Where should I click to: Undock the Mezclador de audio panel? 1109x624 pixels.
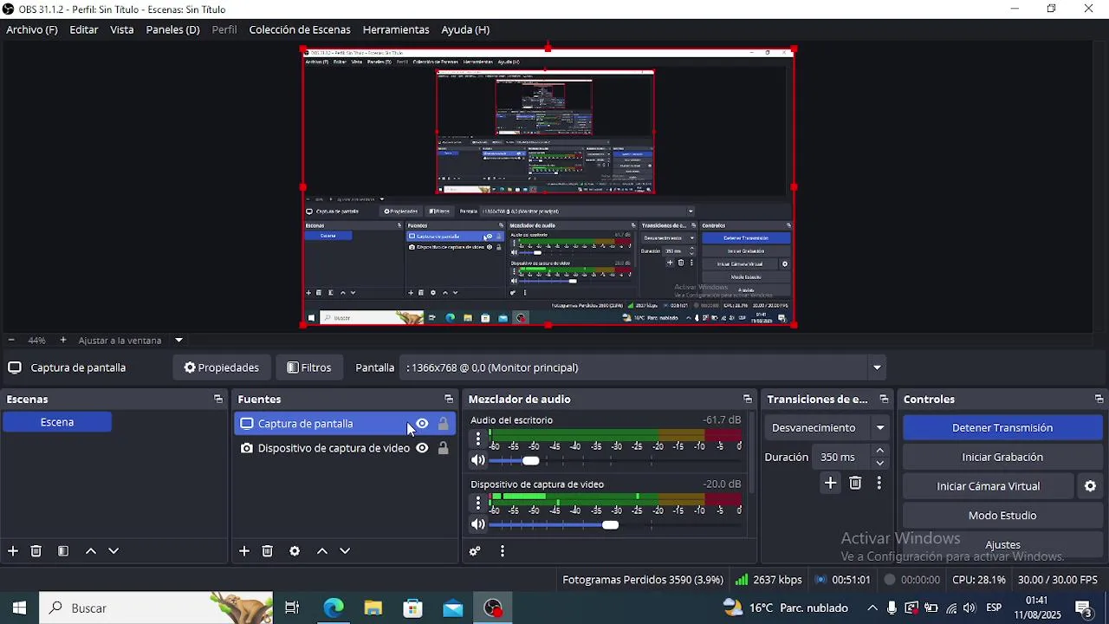(748, 400)
